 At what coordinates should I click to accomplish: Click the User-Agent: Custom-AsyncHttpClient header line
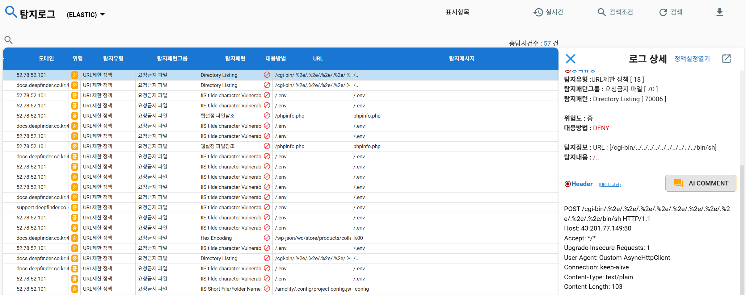[x=617, y=258]
